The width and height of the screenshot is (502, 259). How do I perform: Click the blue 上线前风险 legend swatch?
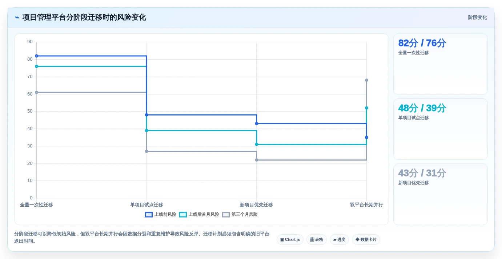[149, 214]
